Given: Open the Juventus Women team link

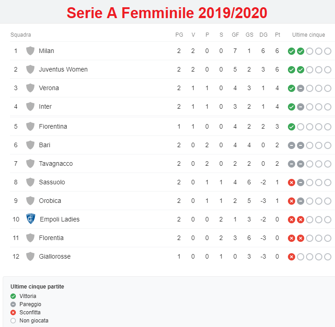Looking at the screenshot, I should (63, 69).
